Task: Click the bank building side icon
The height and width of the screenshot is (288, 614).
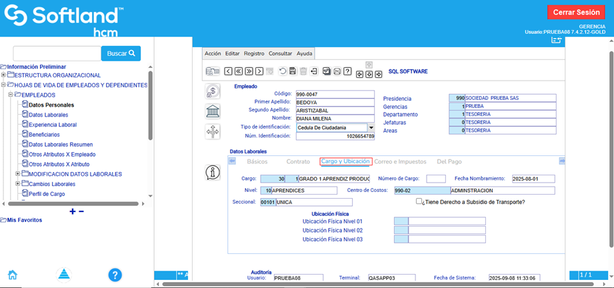Action: tap(213, 111)
